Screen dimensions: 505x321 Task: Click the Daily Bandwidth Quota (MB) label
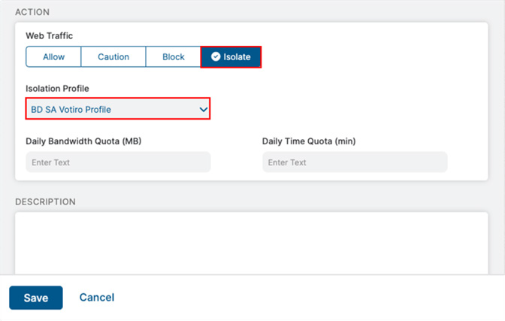[83, 141]
